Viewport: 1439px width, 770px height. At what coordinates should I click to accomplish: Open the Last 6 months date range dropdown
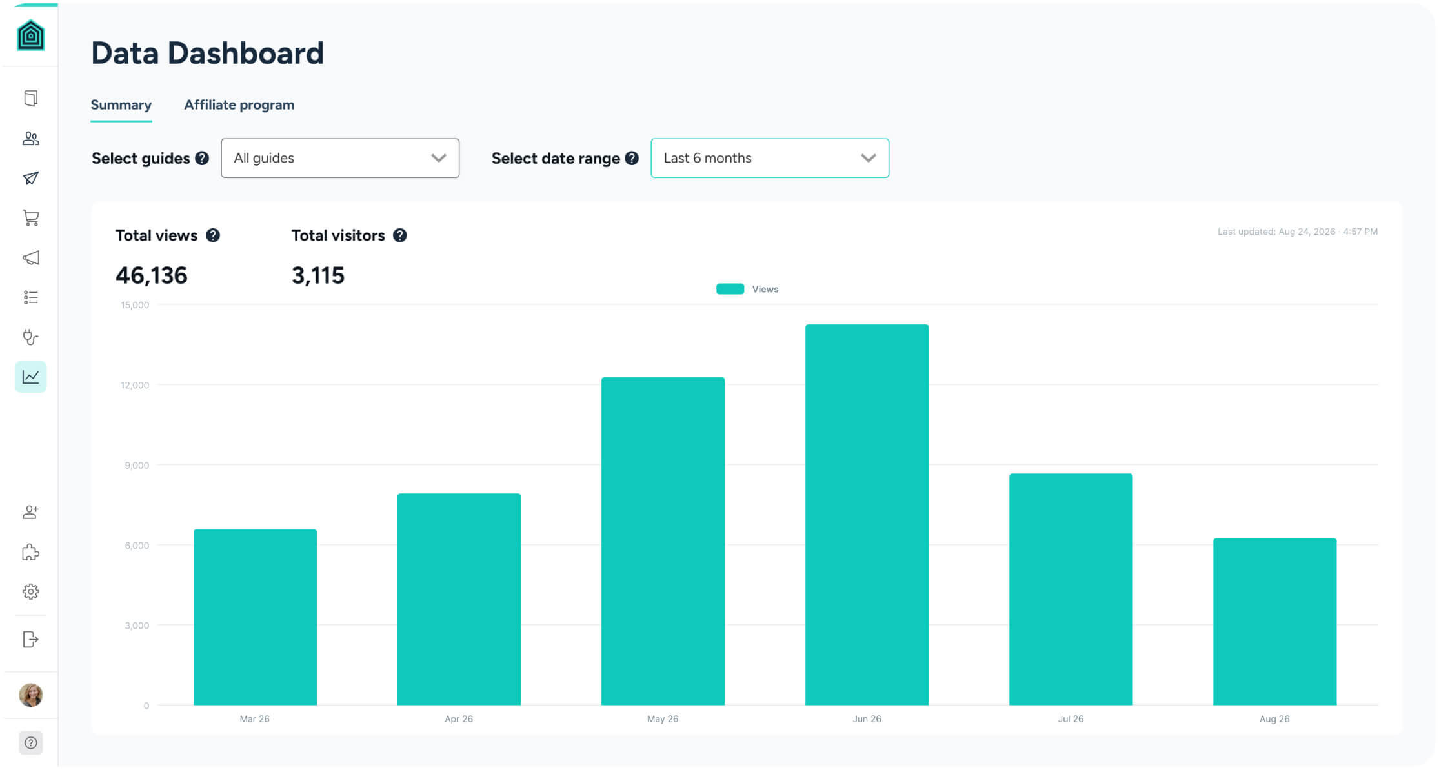point(770,158)
